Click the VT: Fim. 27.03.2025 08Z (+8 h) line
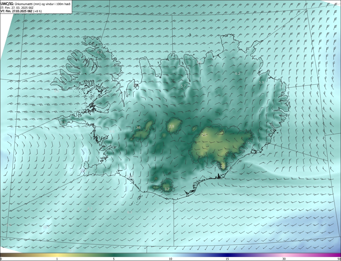The height and width of the screenshot is (261, 341). coord(21,11)
